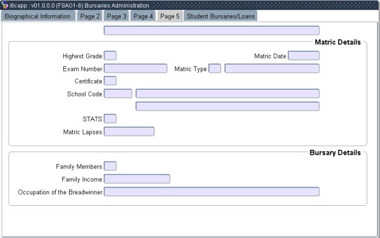Open the Page 4 tab
Viewport: 380px width, 238px height.
pos(143,16)
